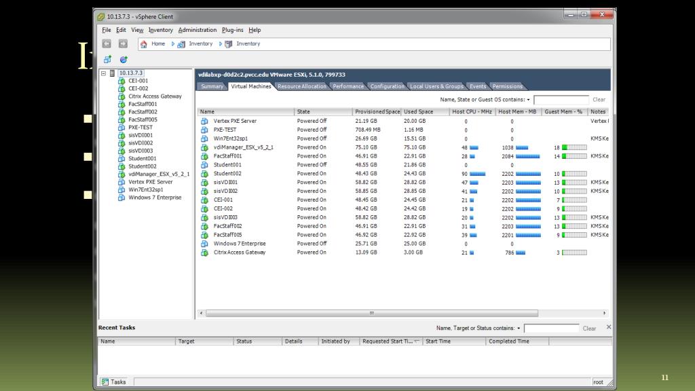Click the CEI-001 VM icon in the tree

click(x=121, y=81)
